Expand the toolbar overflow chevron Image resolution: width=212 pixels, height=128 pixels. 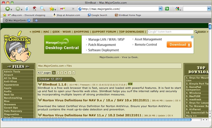[73, 9]
